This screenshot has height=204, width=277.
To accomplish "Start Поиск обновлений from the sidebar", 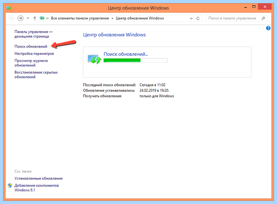I will click(x=31, y=47).
